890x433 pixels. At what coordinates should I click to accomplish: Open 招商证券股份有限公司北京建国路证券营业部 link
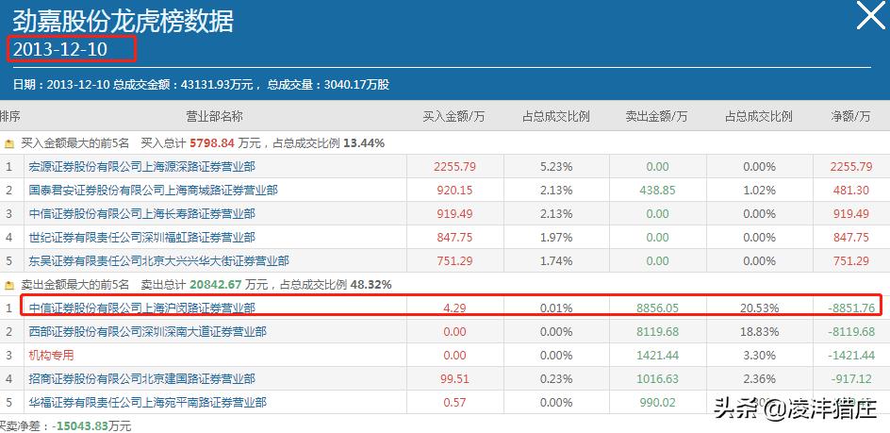[x=142, y=378]
